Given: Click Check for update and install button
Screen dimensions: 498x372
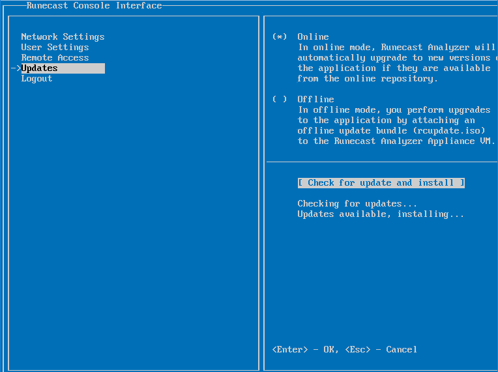Looking at the screenshot, I should (x=381, y=183).
